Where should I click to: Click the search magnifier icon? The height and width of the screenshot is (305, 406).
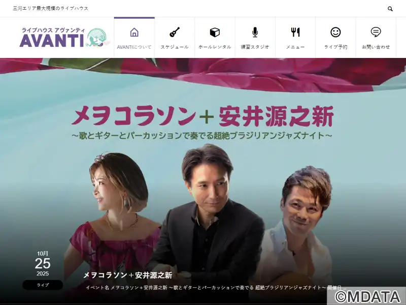pos(390,9)
